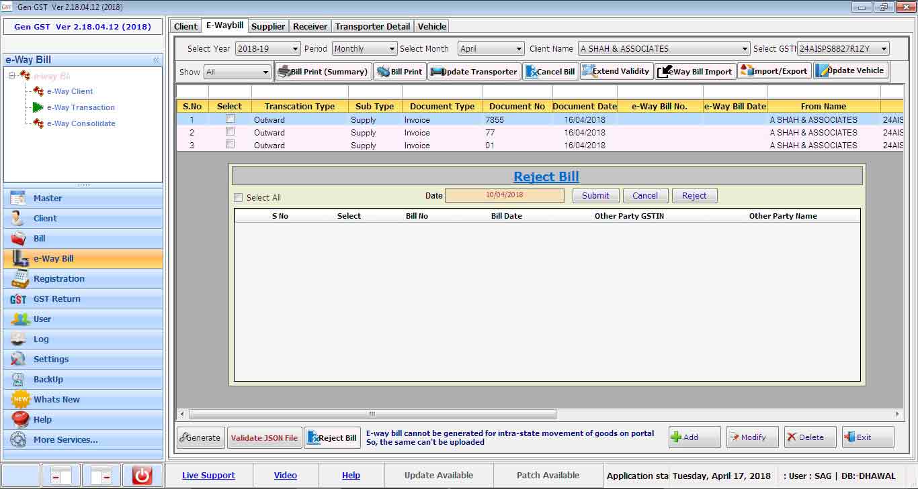Image resolution: width=918 pixels, height=489 pixels.
Task: Click the Update Vehicle icon
Action: coord(822,71)
